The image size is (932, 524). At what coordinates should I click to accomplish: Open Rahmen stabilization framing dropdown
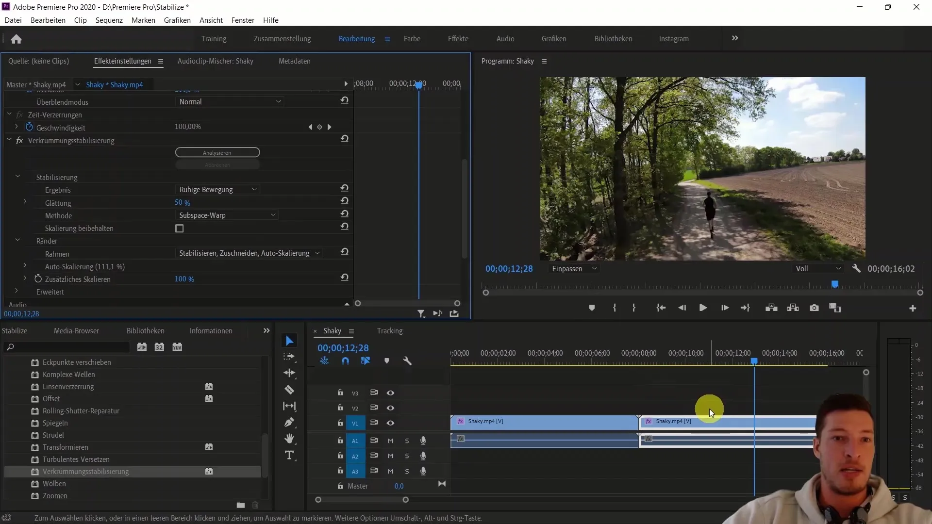[249, 253]
